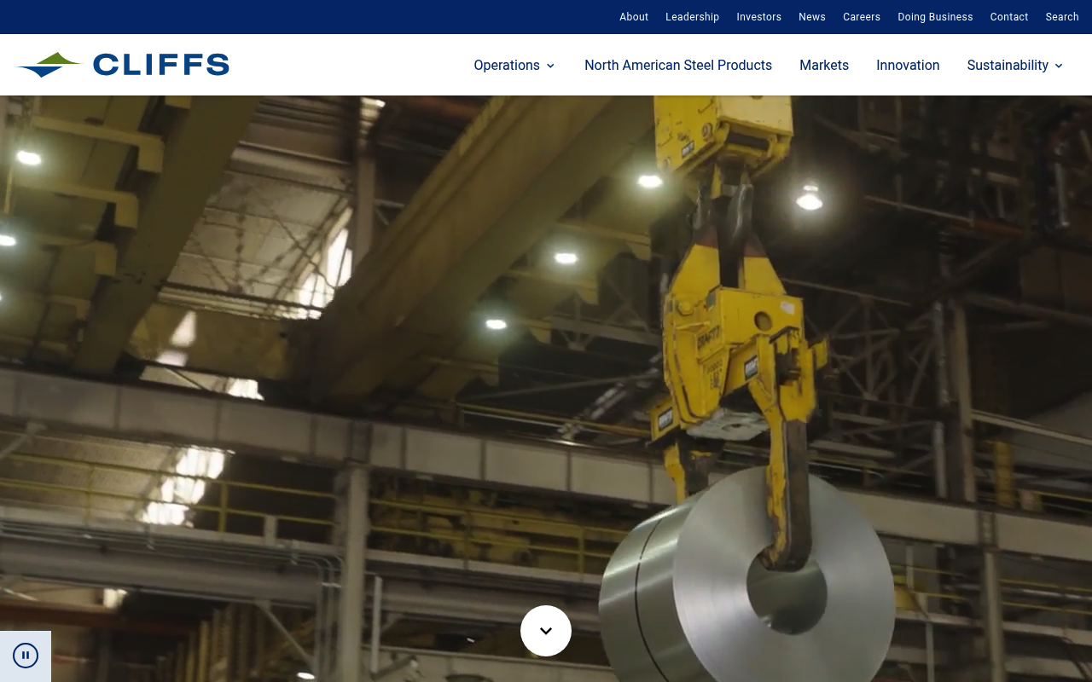Screen dimensions: 1092x682
Task: Open the Leadership link
Action: tap(693, 17)
